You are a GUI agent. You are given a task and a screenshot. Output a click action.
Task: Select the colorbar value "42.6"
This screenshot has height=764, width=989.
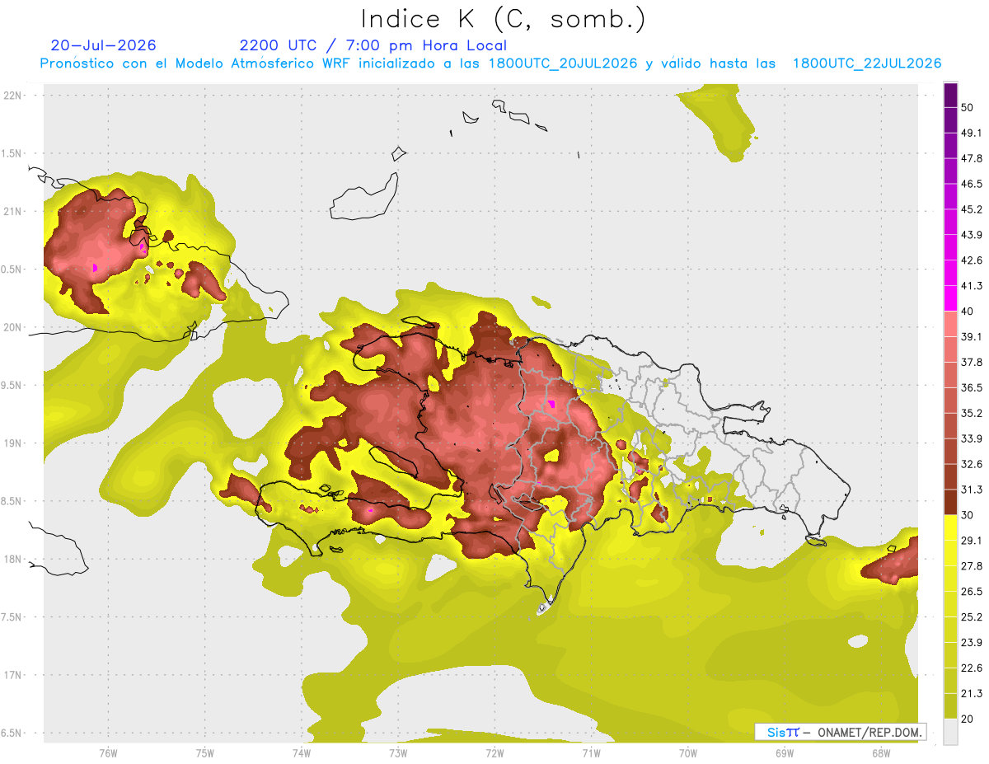pos(971,260)
